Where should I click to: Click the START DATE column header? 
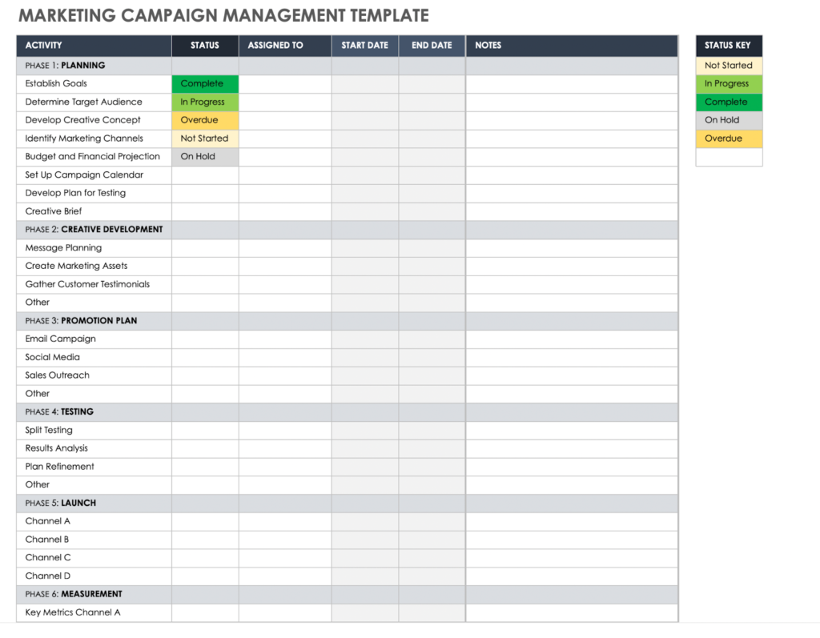click(365, 46)
